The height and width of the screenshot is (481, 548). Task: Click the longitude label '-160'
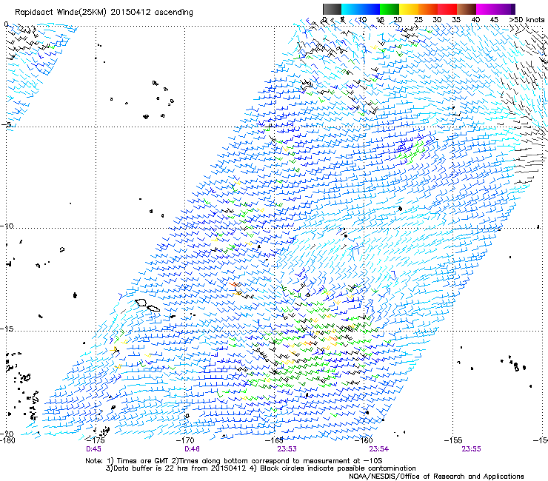pos(364,440)
